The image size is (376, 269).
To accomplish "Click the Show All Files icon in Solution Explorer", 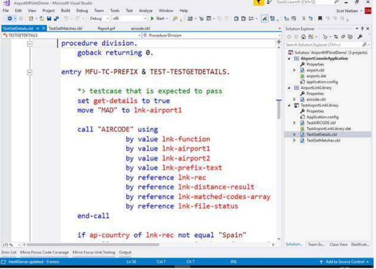I will (350, 37).
